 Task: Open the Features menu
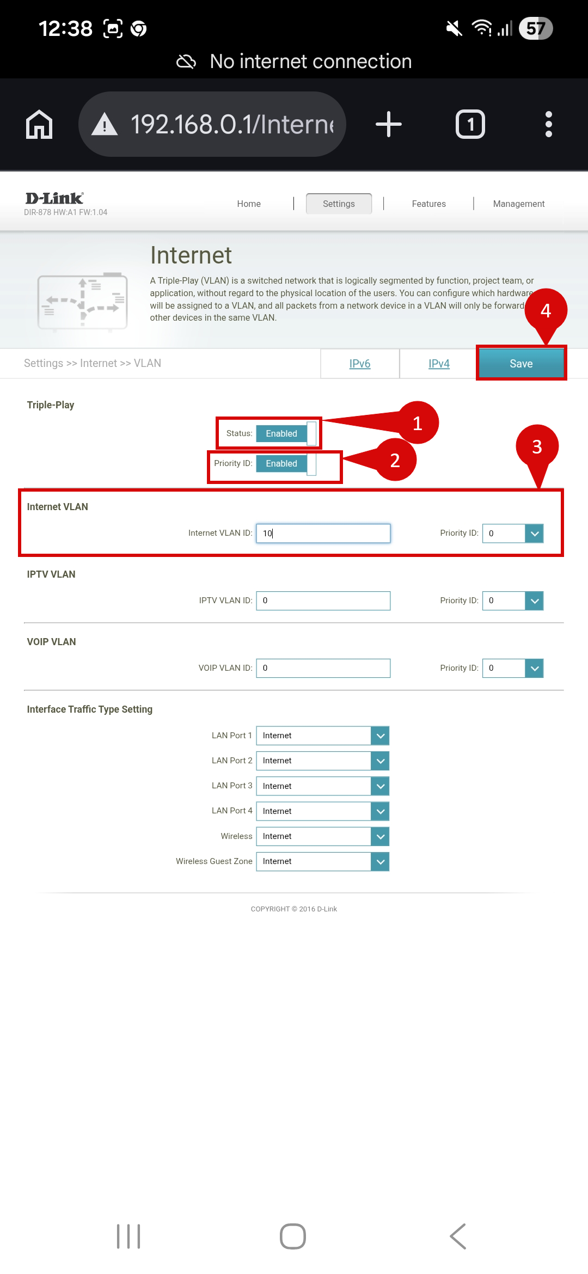pos(428,204)
